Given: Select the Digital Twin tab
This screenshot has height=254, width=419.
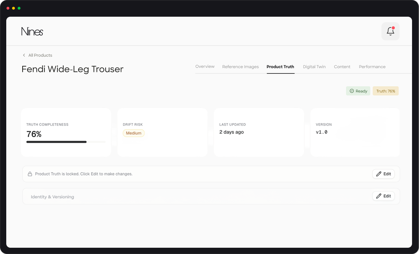Looking at the screenshot, I should (x=314, y=66).
